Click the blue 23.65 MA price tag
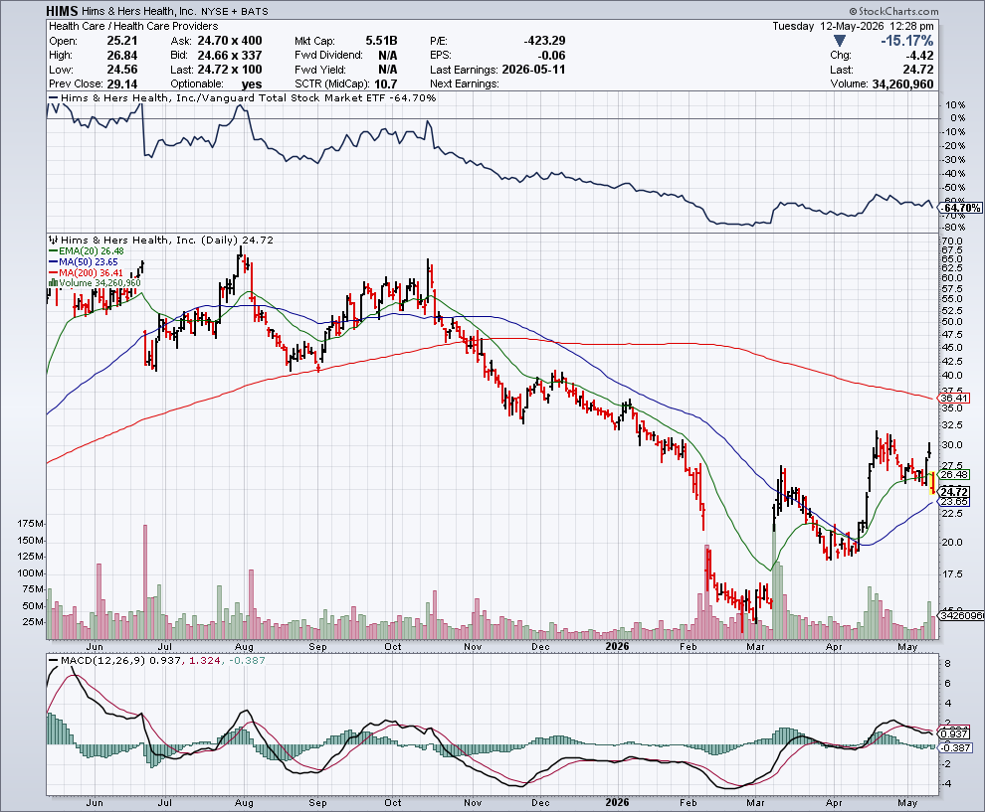Screen dimensions: 985x812 pos(954,501)
